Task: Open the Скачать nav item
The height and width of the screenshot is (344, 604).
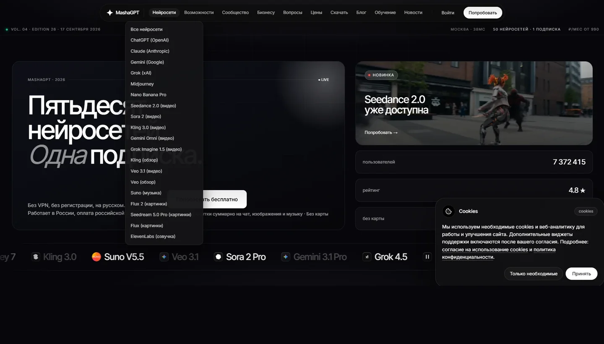Action: 339,13
